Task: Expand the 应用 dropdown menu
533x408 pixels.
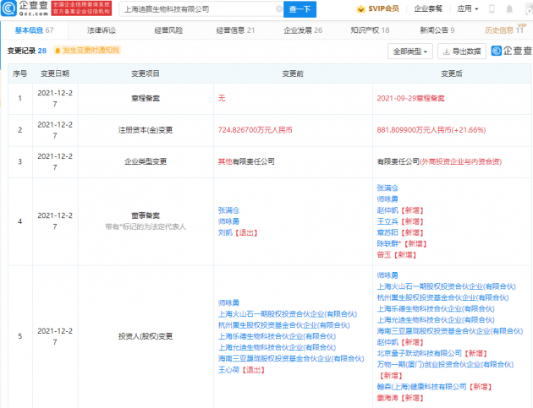Action: [x=468, y=8]
